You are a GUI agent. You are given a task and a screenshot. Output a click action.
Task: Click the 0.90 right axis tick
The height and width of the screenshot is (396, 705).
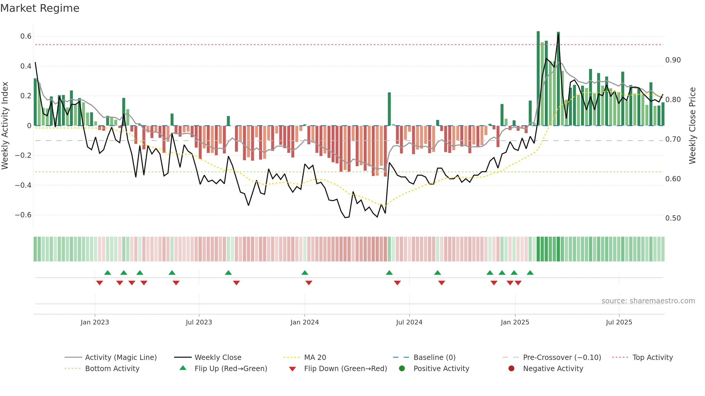tap(673, 60)
